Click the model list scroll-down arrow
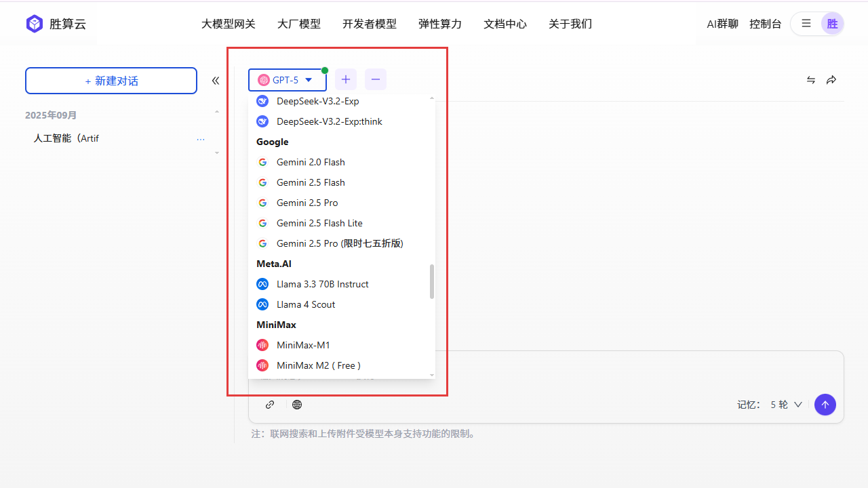Viewport: 868px width, 488px height. [432, 375]
